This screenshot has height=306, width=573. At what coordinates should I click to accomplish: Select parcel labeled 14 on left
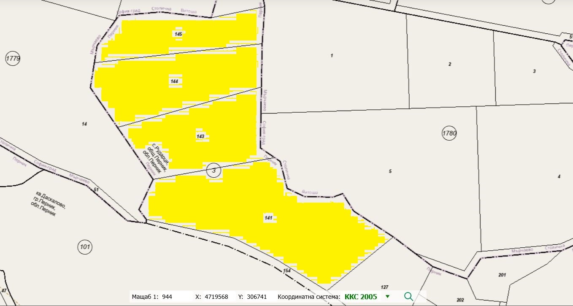tap(84, 124)
